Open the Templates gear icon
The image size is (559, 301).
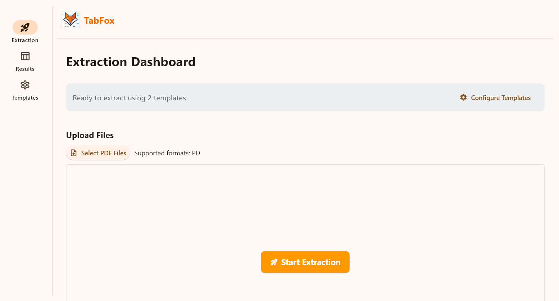(25, 85)
